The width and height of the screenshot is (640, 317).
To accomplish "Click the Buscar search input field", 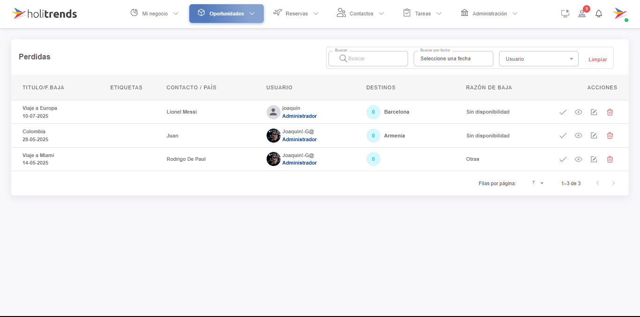I will [x=368, y=58].
